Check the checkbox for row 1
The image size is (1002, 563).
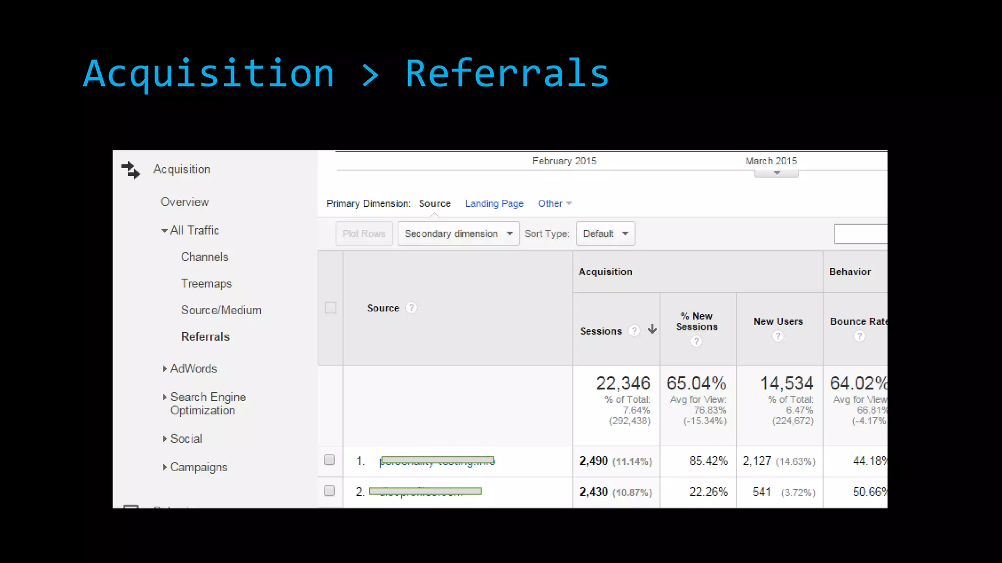[329, 460]
